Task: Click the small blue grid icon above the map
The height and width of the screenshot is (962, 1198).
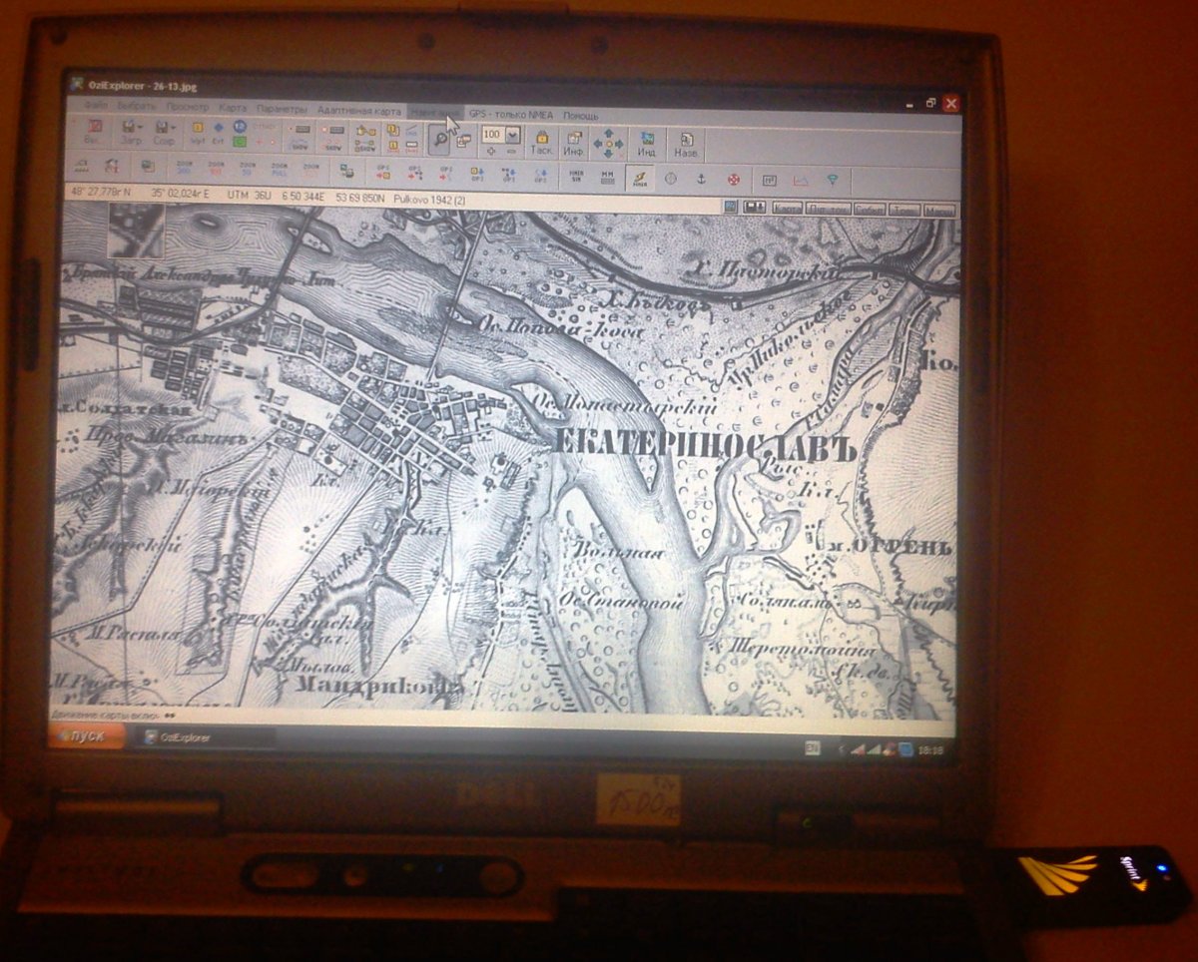Action: 730,207
